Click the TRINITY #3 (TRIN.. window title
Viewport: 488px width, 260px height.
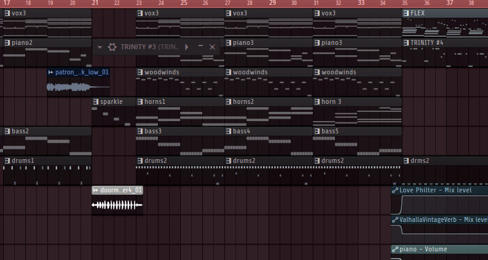pos(150,47)
